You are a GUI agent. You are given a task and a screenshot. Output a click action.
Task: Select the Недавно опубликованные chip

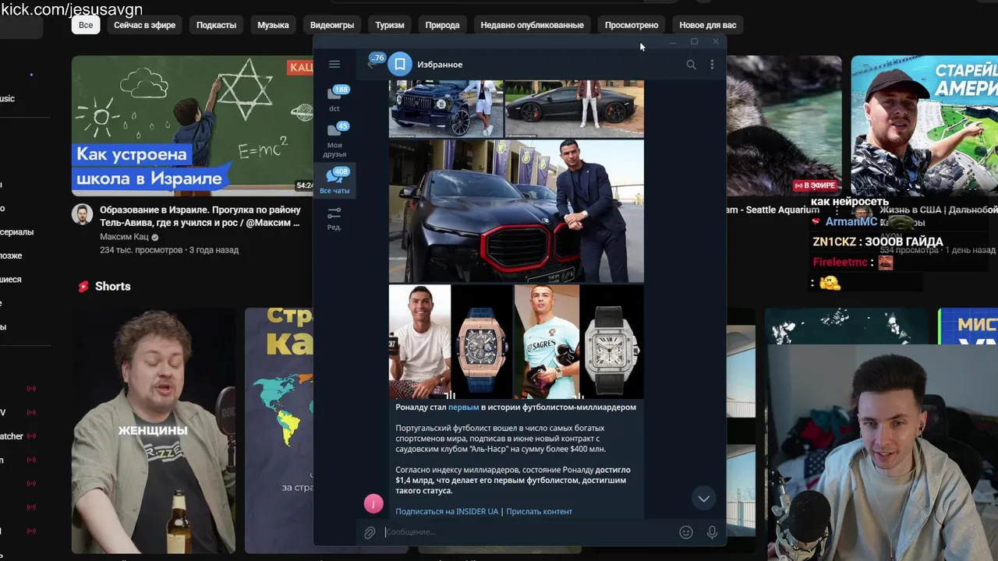(532, 25)
